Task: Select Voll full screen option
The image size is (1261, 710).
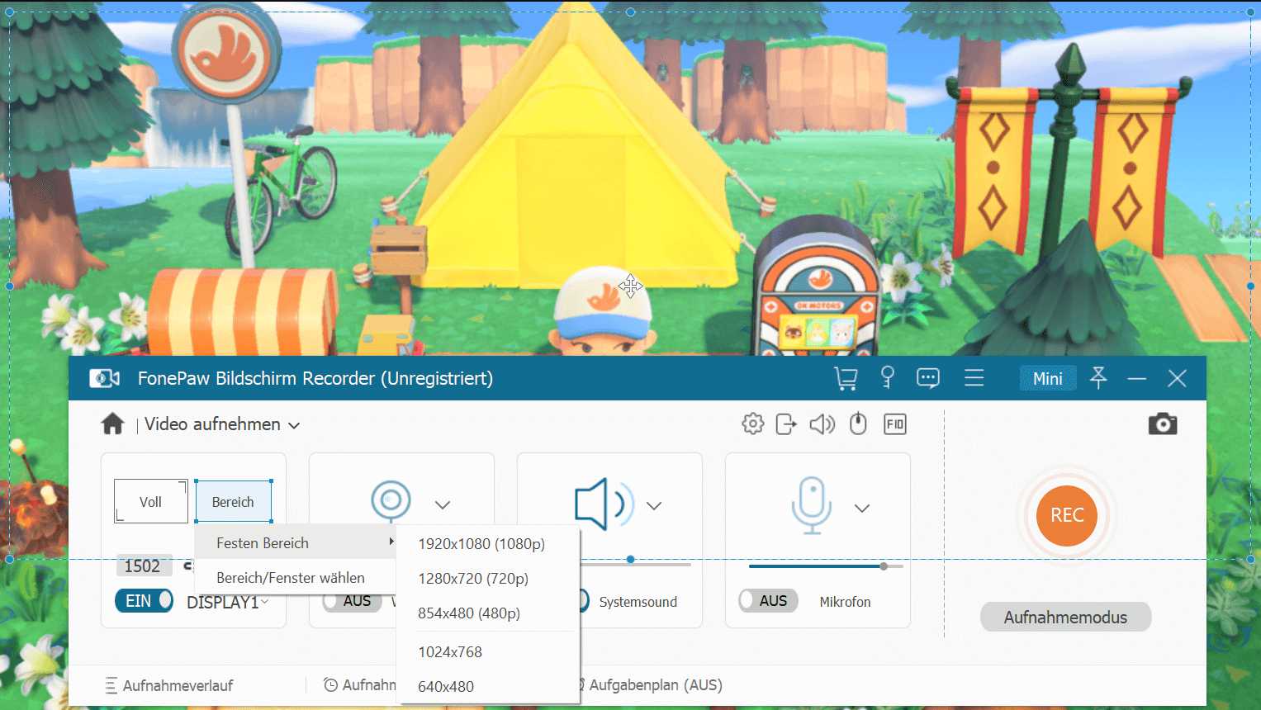Action: click(x=151, y=501)
